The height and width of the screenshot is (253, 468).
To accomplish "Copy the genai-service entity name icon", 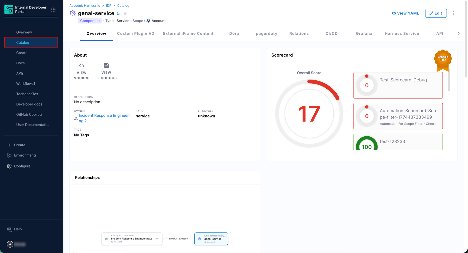I will 119,13.
